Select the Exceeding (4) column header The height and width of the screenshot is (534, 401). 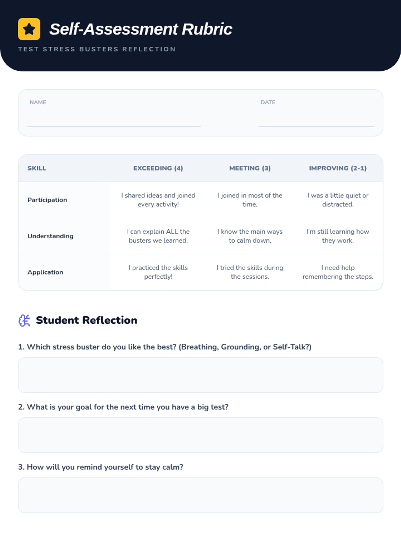pyautogui.click(x=158, y=168)
